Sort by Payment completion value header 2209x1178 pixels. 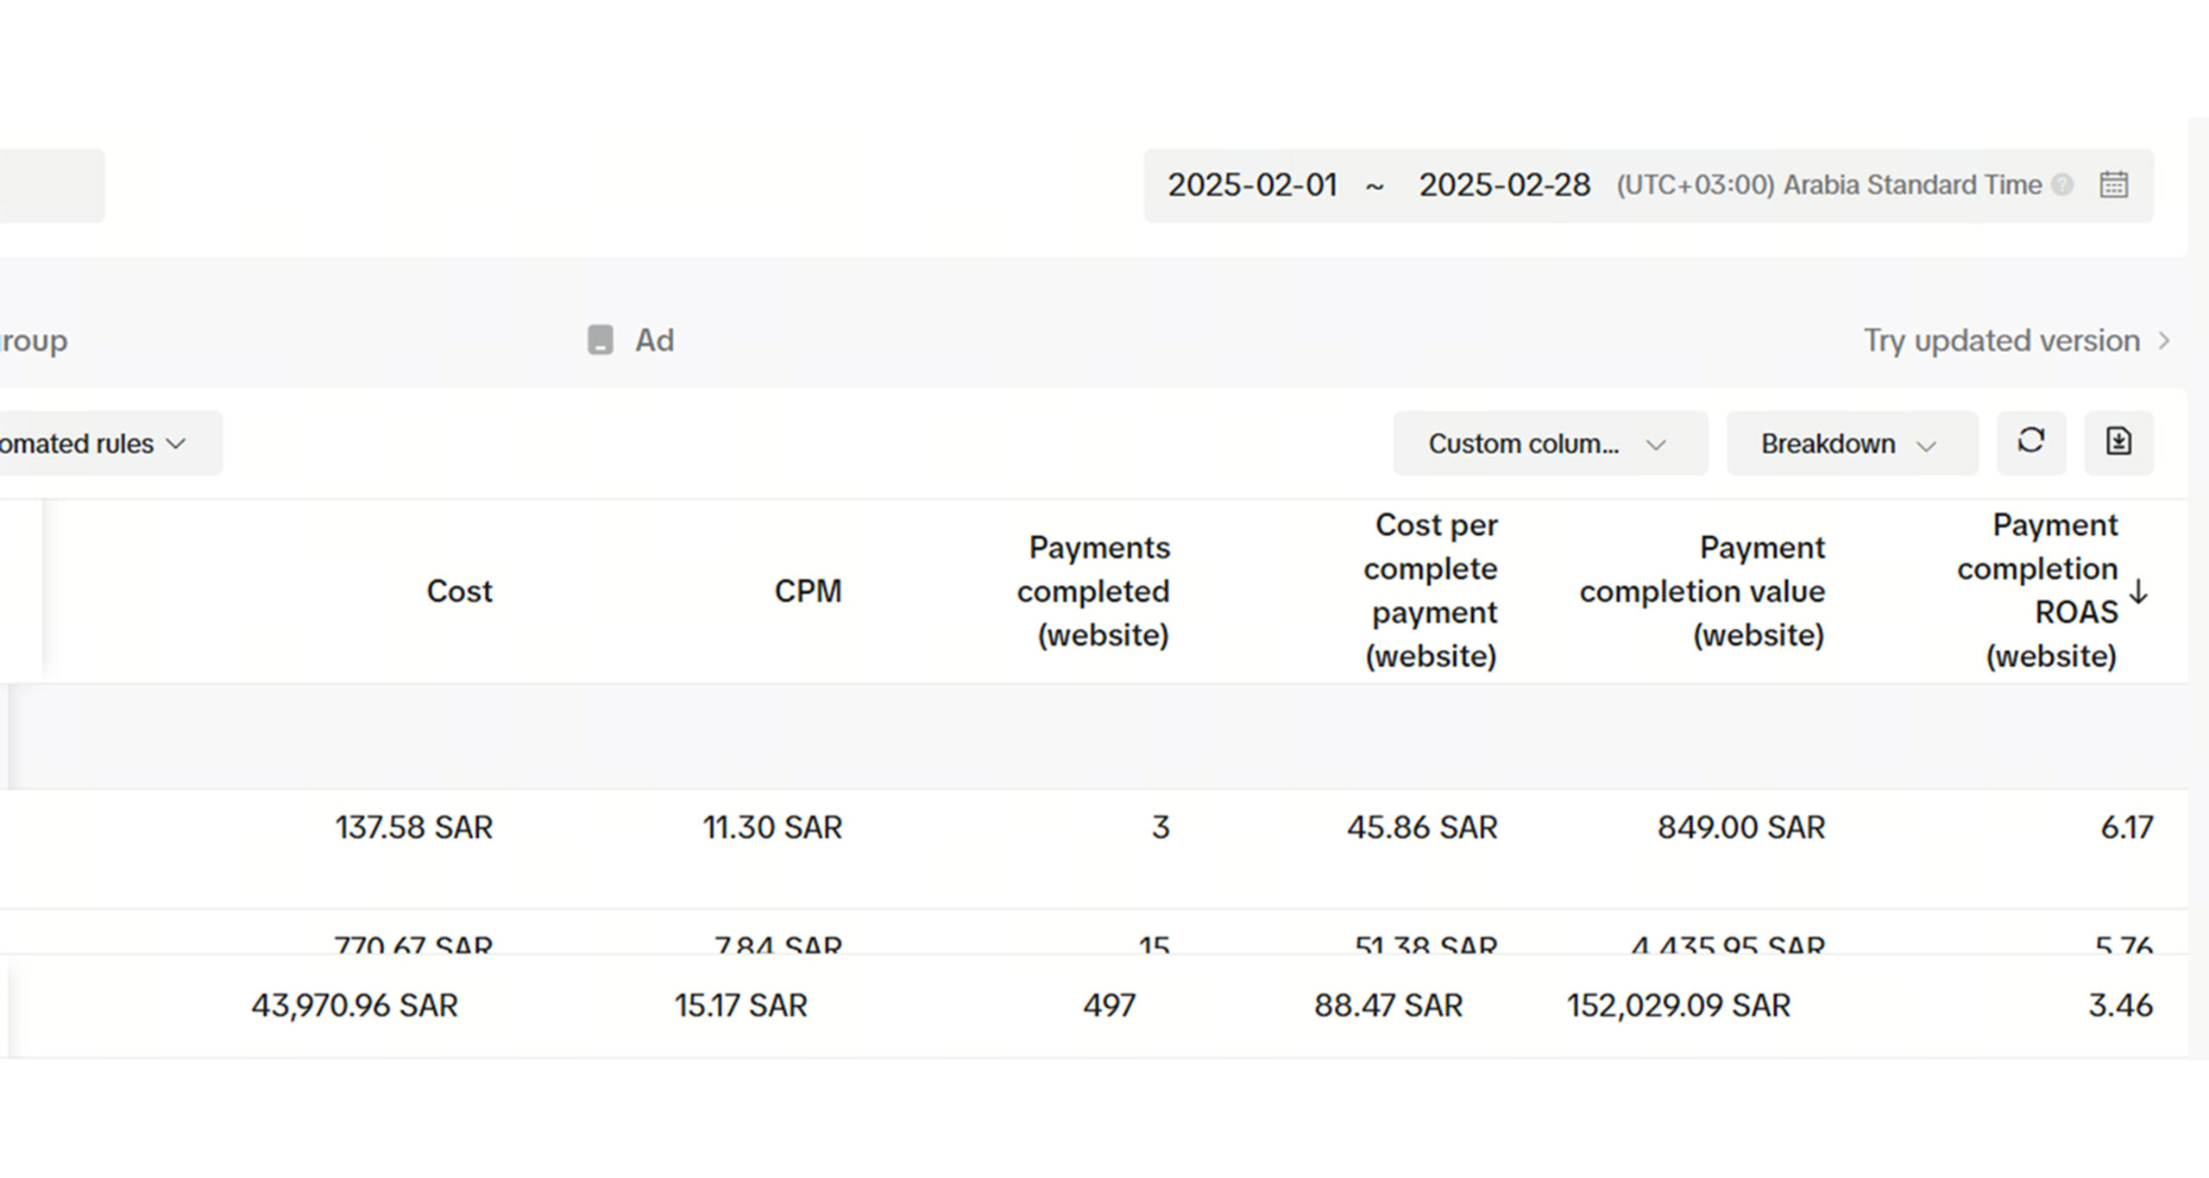point(1702,591)
